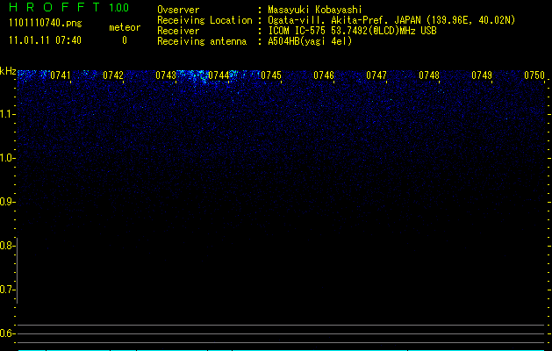This screenshot has height=351, width=552.
Task: Select the Ogata-vill. Akita-Pref. JAPAN location text
Action: (391, 20)
